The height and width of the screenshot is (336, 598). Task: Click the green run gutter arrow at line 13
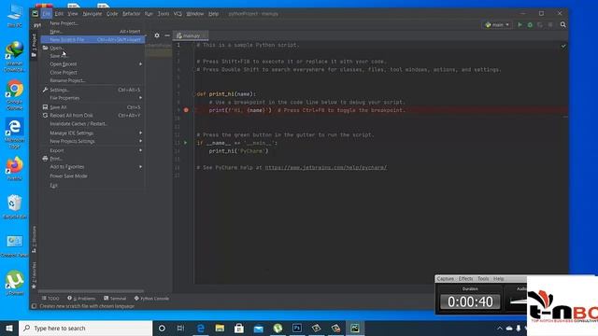click(186, 143)
